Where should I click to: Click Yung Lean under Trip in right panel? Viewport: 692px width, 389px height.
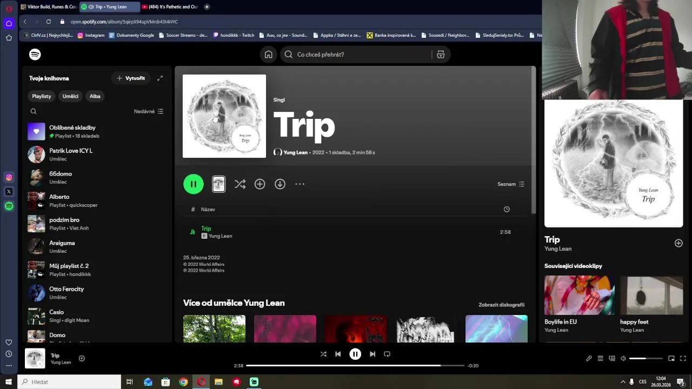[558, 249]
